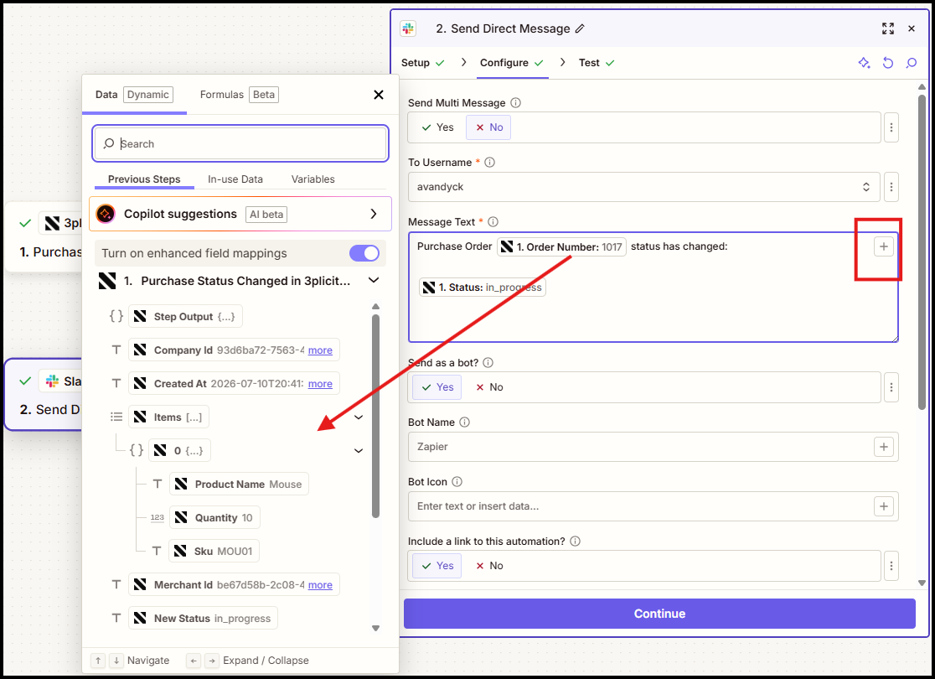
Task: Select No for Send as a bot
Action: click(x=489, y=387)
